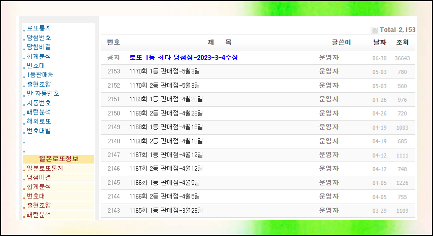Click the 일본로또정보 section header
This screenshot has width=433, height=236.
58,159
